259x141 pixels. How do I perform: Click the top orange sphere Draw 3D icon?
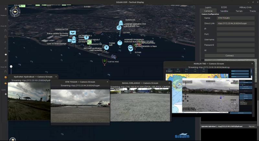point(6,77)
